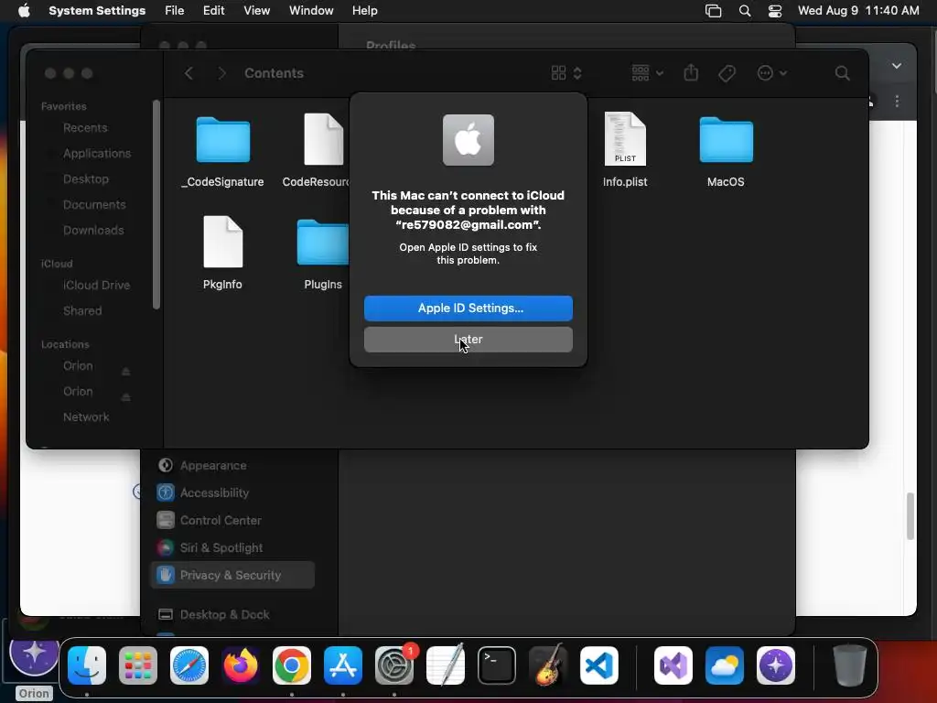Launch GarageBand from the Dock

click(548, 665)
